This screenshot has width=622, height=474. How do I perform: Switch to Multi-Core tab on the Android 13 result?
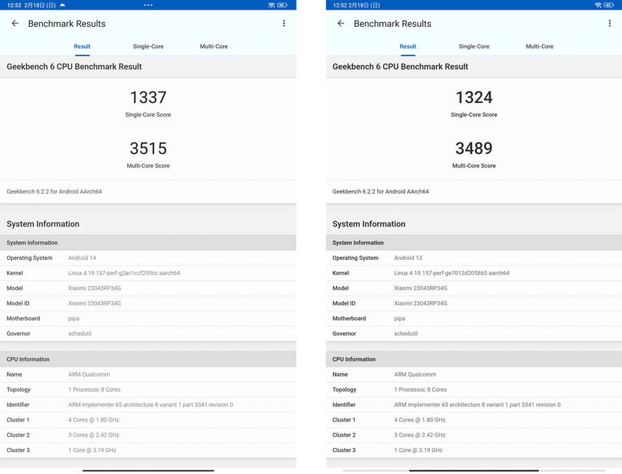tap(539, 46)
